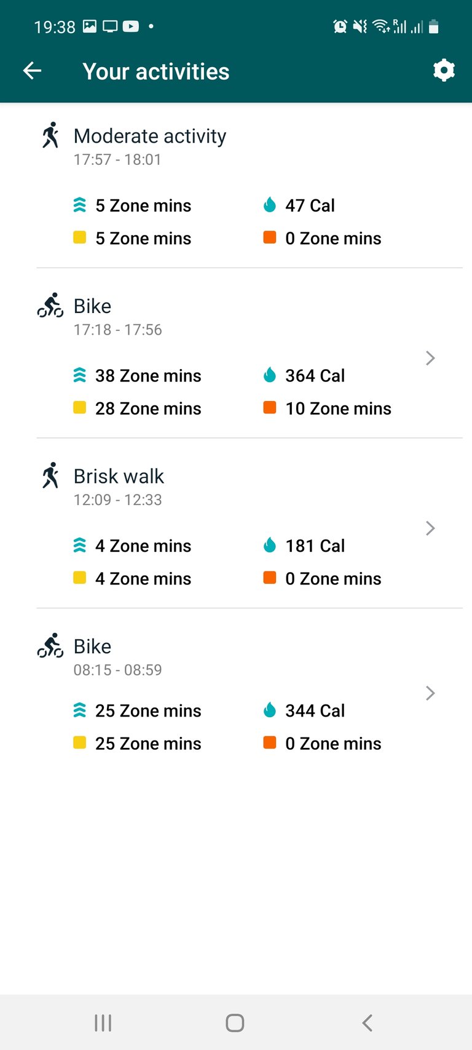Tap the yellow swatch beside 28 Zone mins
This screenshot has width=472, height=1050.
pyautogui.click(x=79, y=408)
